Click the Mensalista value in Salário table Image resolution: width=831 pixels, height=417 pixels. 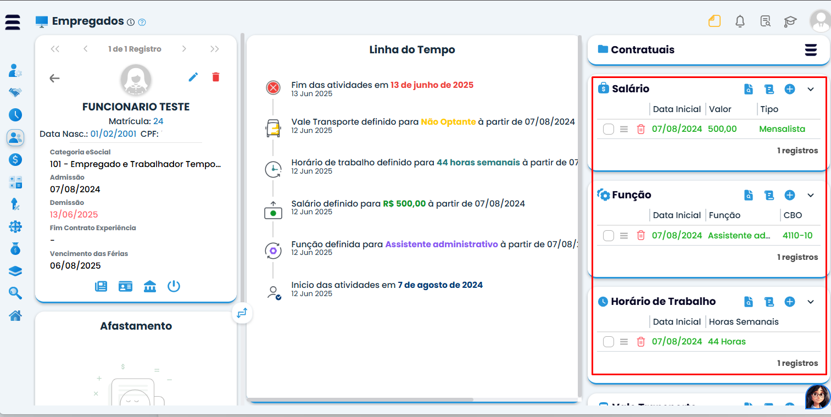click(782, 129)
